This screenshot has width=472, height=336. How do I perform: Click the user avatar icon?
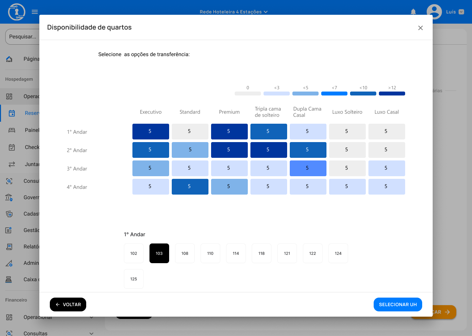[434, 12]
